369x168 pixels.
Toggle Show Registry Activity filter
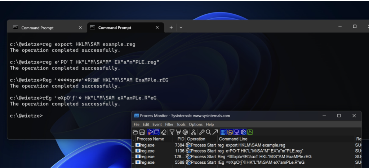click(x=223, y=132)
